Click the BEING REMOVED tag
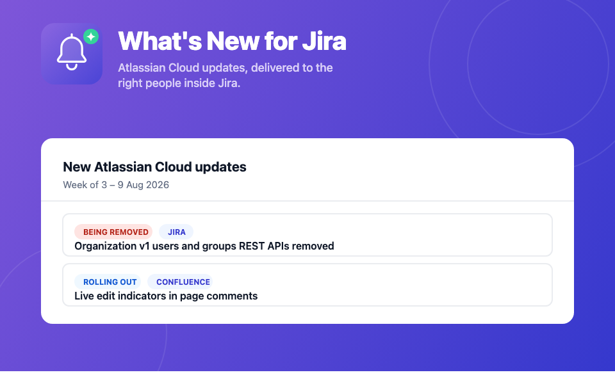The width and height of the screenshot is (615, 384). 114,232
